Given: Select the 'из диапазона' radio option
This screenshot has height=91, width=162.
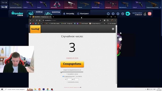Looking at the screenshot, I should pos(63,76).
